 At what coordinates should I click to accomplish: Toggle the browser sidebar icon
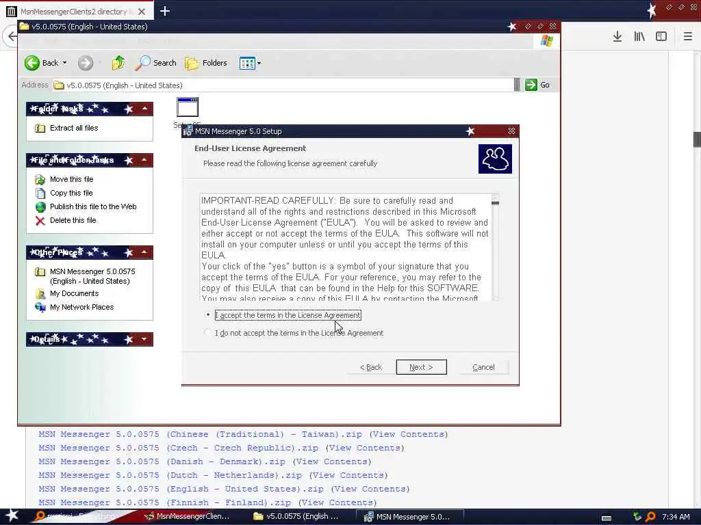point(661,37)
